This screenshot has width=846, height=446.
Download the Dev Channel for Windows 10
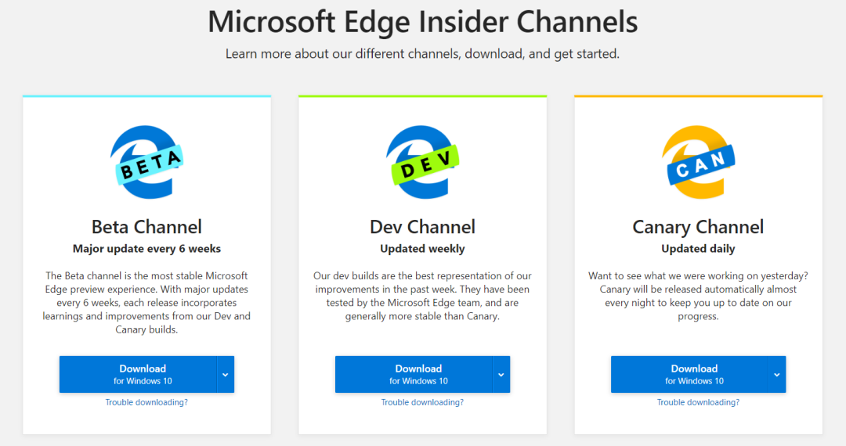[414, 374]
